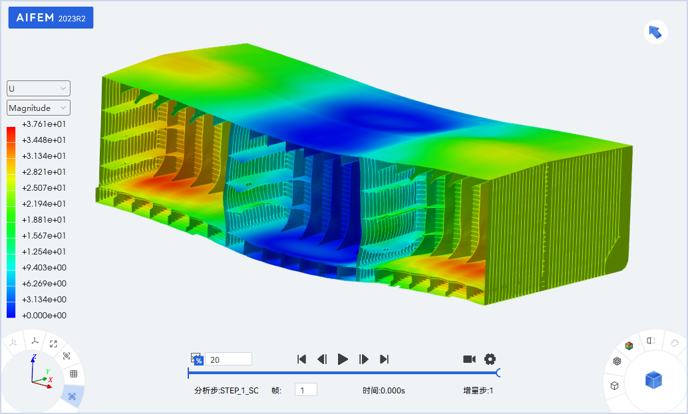
Task: Click the animation timeline slider bar
Action: pos(343,373)
